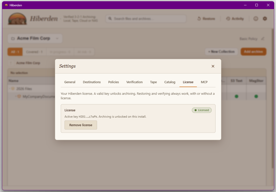Click the main window vertical scrollbar
Image resolution: width=276 pixels, height=192 pixels.
coord(273,98)
